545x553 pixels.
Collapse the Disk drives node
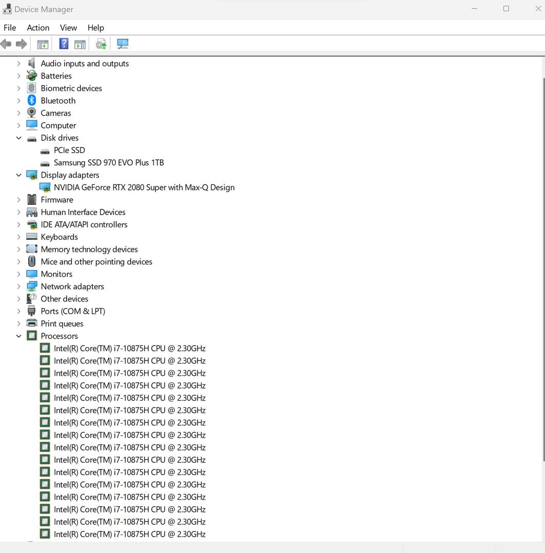pos(19,138)
